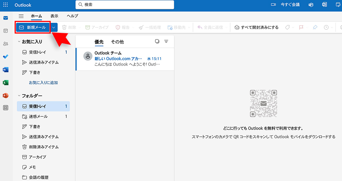
Task: Switch to the 表示 tab
Action: [x=54, y=16]
